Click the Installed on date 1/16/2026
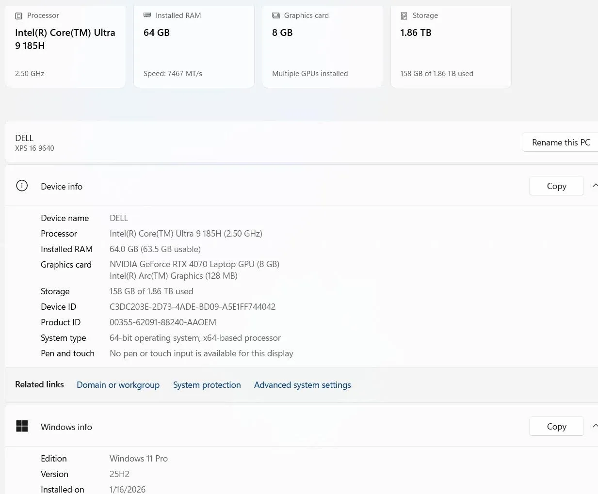 (x=128, y=489)
